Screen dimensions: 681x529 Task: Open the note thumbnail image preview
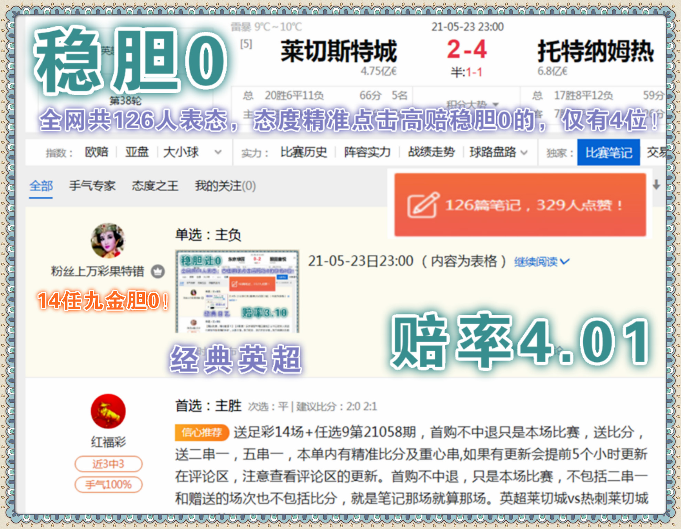[237, 292]
